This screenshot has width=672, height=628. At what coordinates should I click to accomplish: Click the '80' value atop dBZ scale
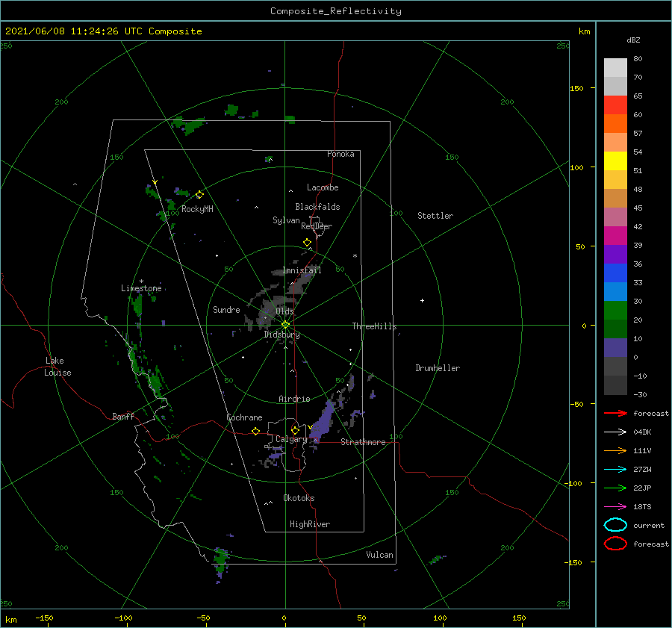click(x=638, y=59)
